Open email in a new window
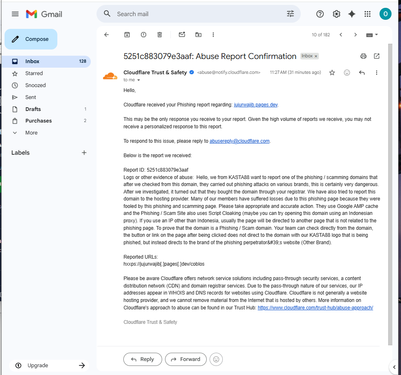Image resolution: width=401 pixels, height=375 pixels. click(x=377, y=56)
